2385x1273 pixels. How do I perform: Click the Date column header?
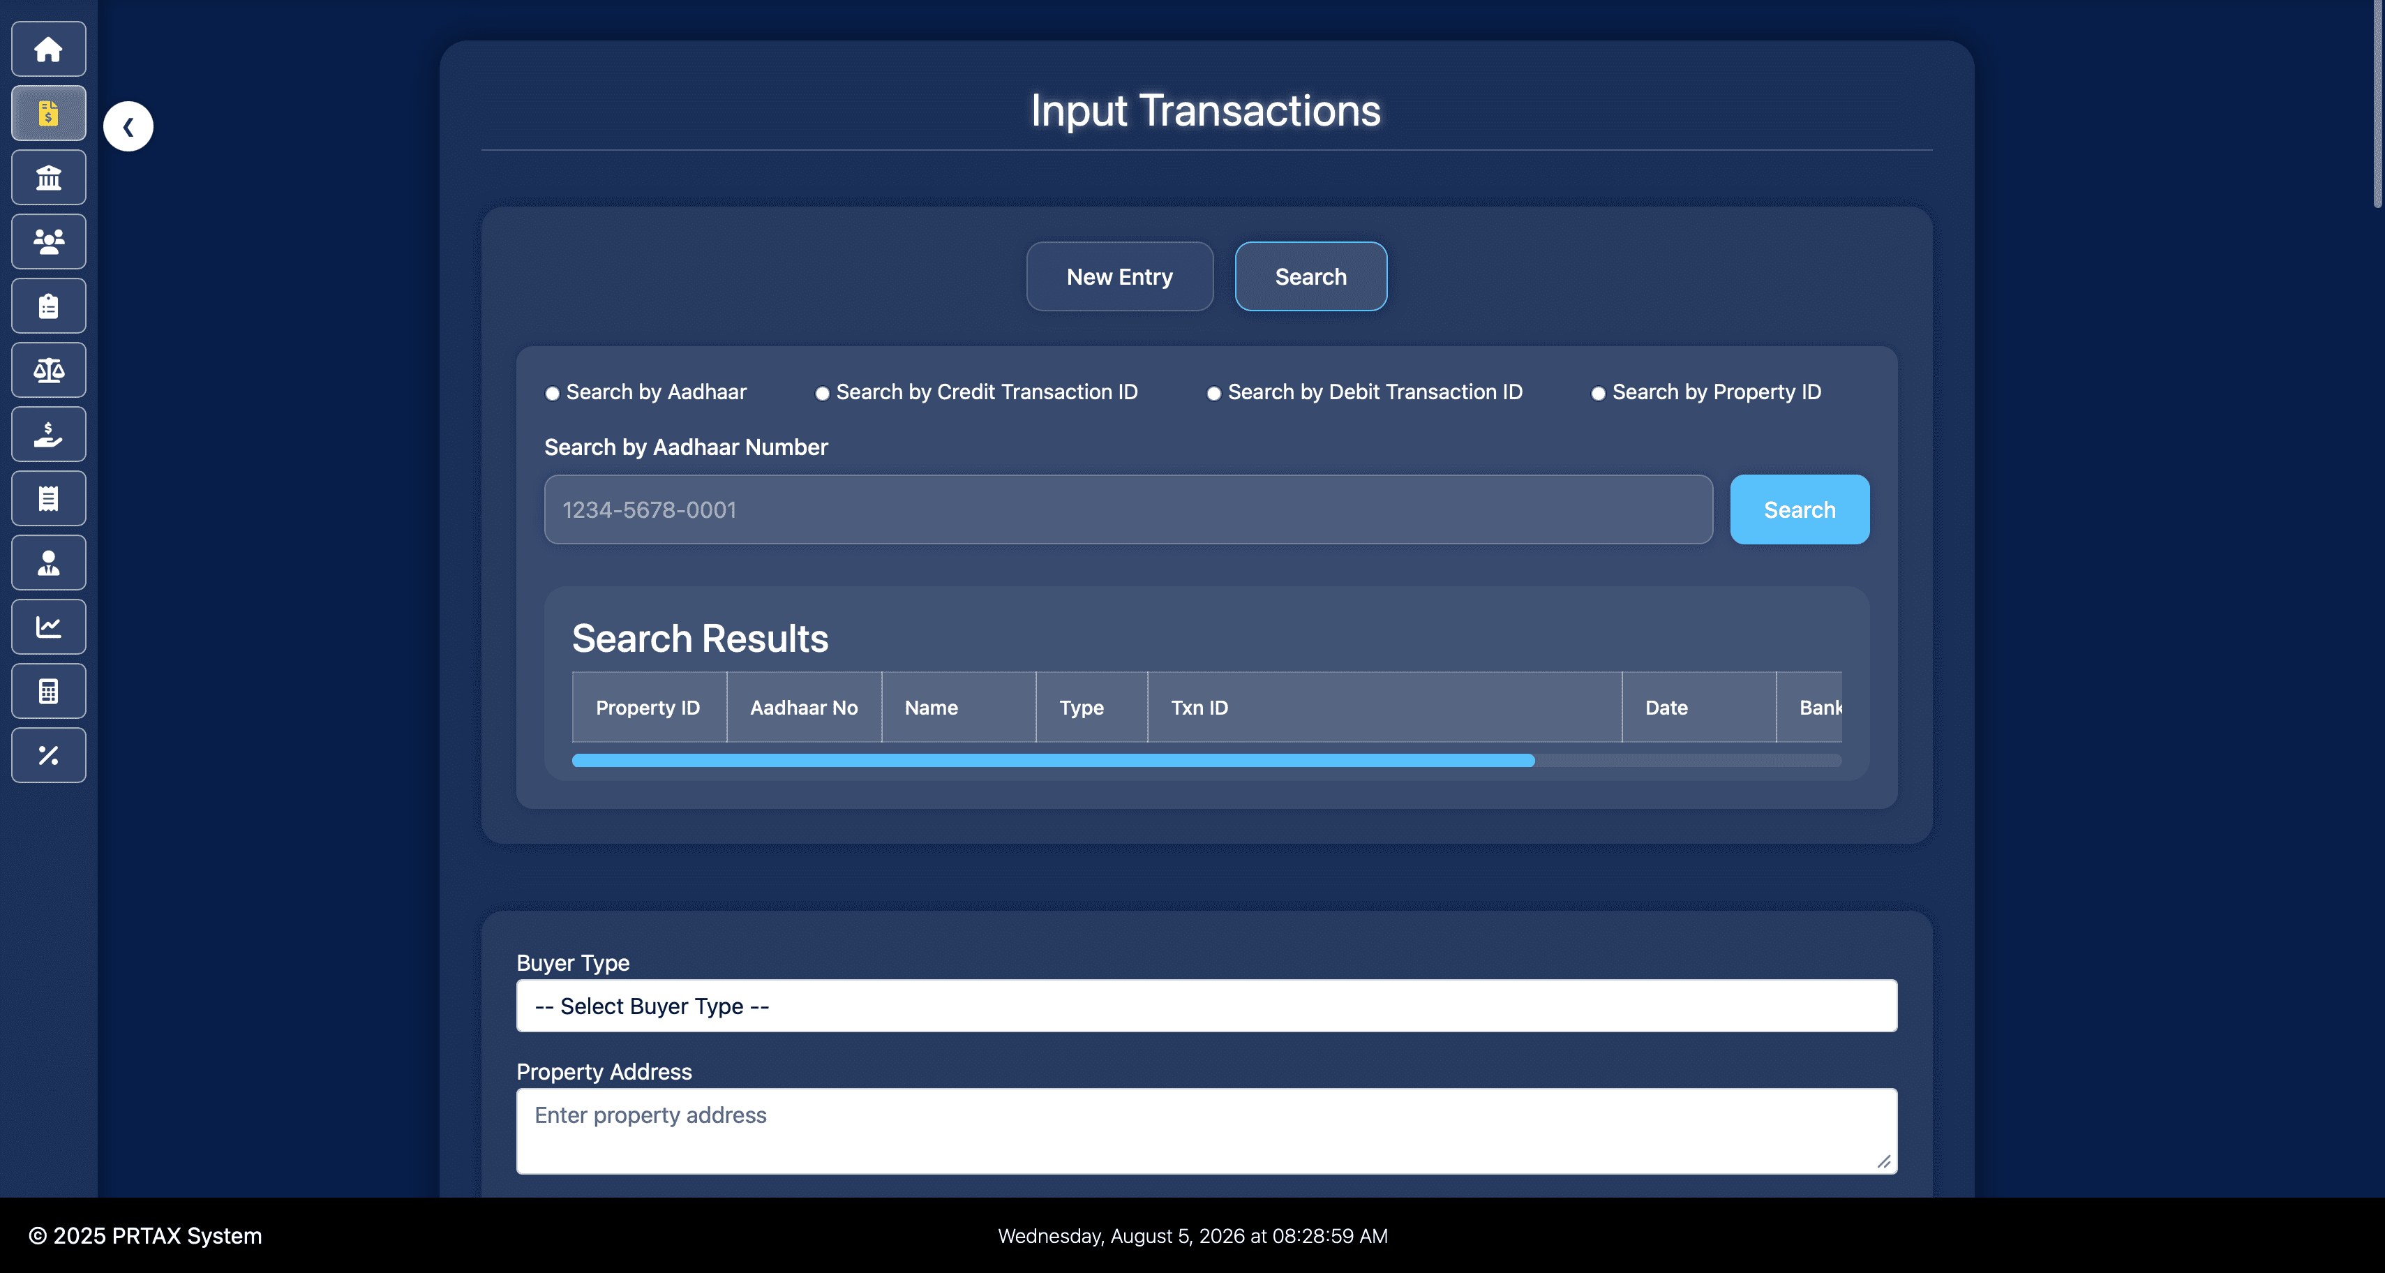[1699, 707]
